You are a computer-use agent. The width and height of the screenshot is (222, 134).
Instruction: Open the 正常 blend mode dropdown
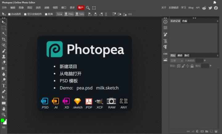pos(177,61)
